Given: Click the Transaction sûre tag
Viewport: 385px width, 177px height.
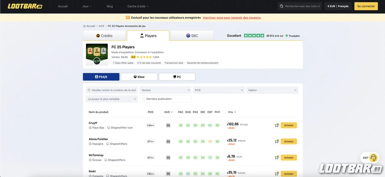Looking at the screenshot, I should 174,63.
